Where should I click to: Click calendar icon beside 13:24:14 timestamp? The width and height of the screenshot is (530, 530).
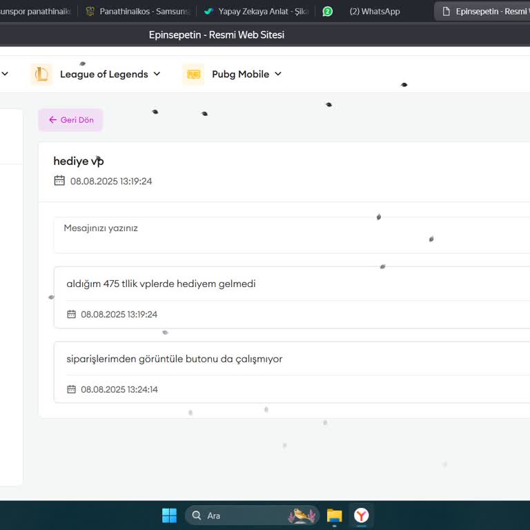coord(71,389)
